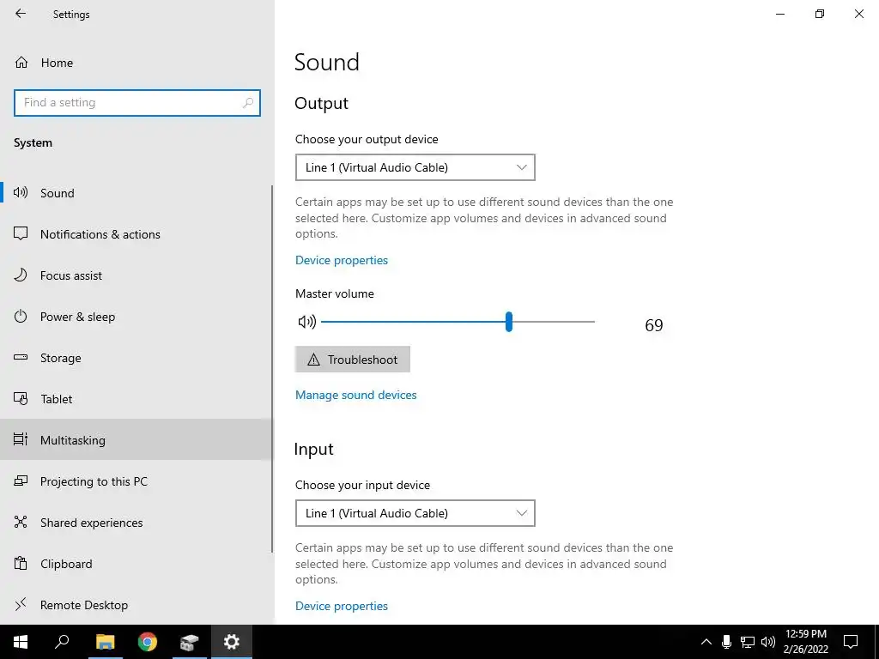Open File Explorer from the taskbar
Screen dimensions: 879x659
point(105,642)
